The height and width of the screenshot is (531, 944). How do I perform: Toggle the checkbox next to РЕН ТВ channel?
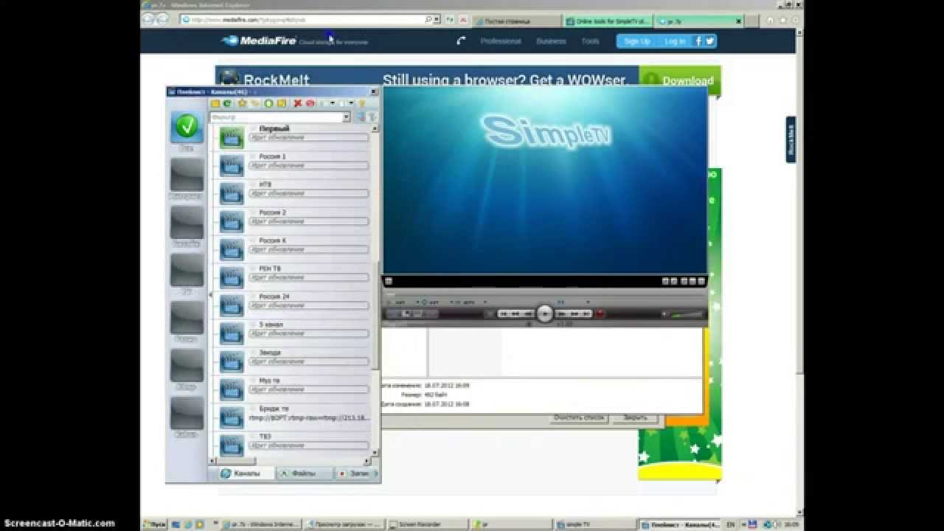(253, 269)
